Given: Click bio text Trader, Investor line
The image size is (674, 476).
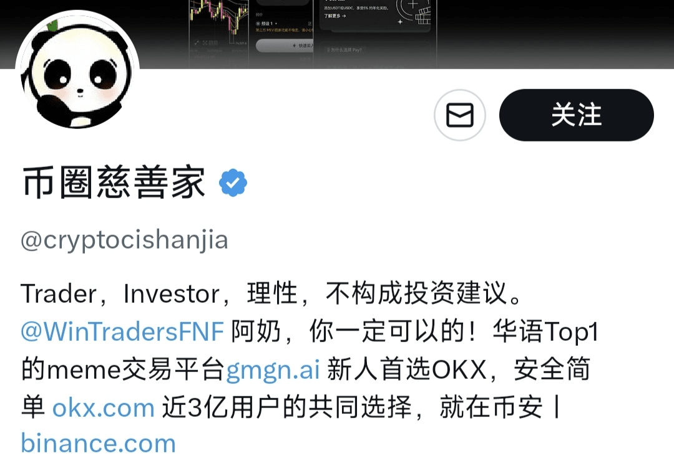Looking at the screenshot, I should [271, 293].
